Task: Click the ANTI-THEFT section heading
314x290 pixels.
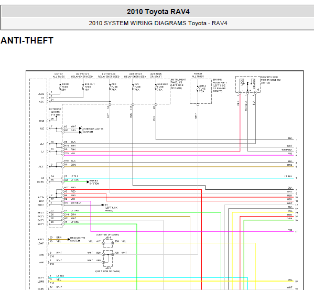Action: (x=27, y=41)
